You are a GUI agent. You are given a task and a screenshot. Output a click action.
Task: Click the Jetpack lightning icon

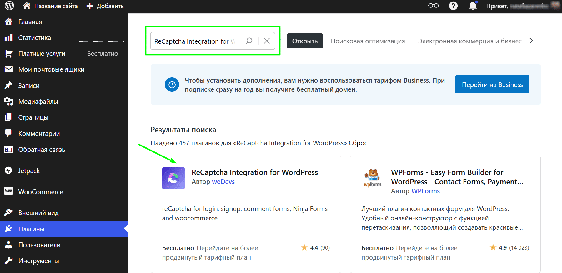pos(8,170)
